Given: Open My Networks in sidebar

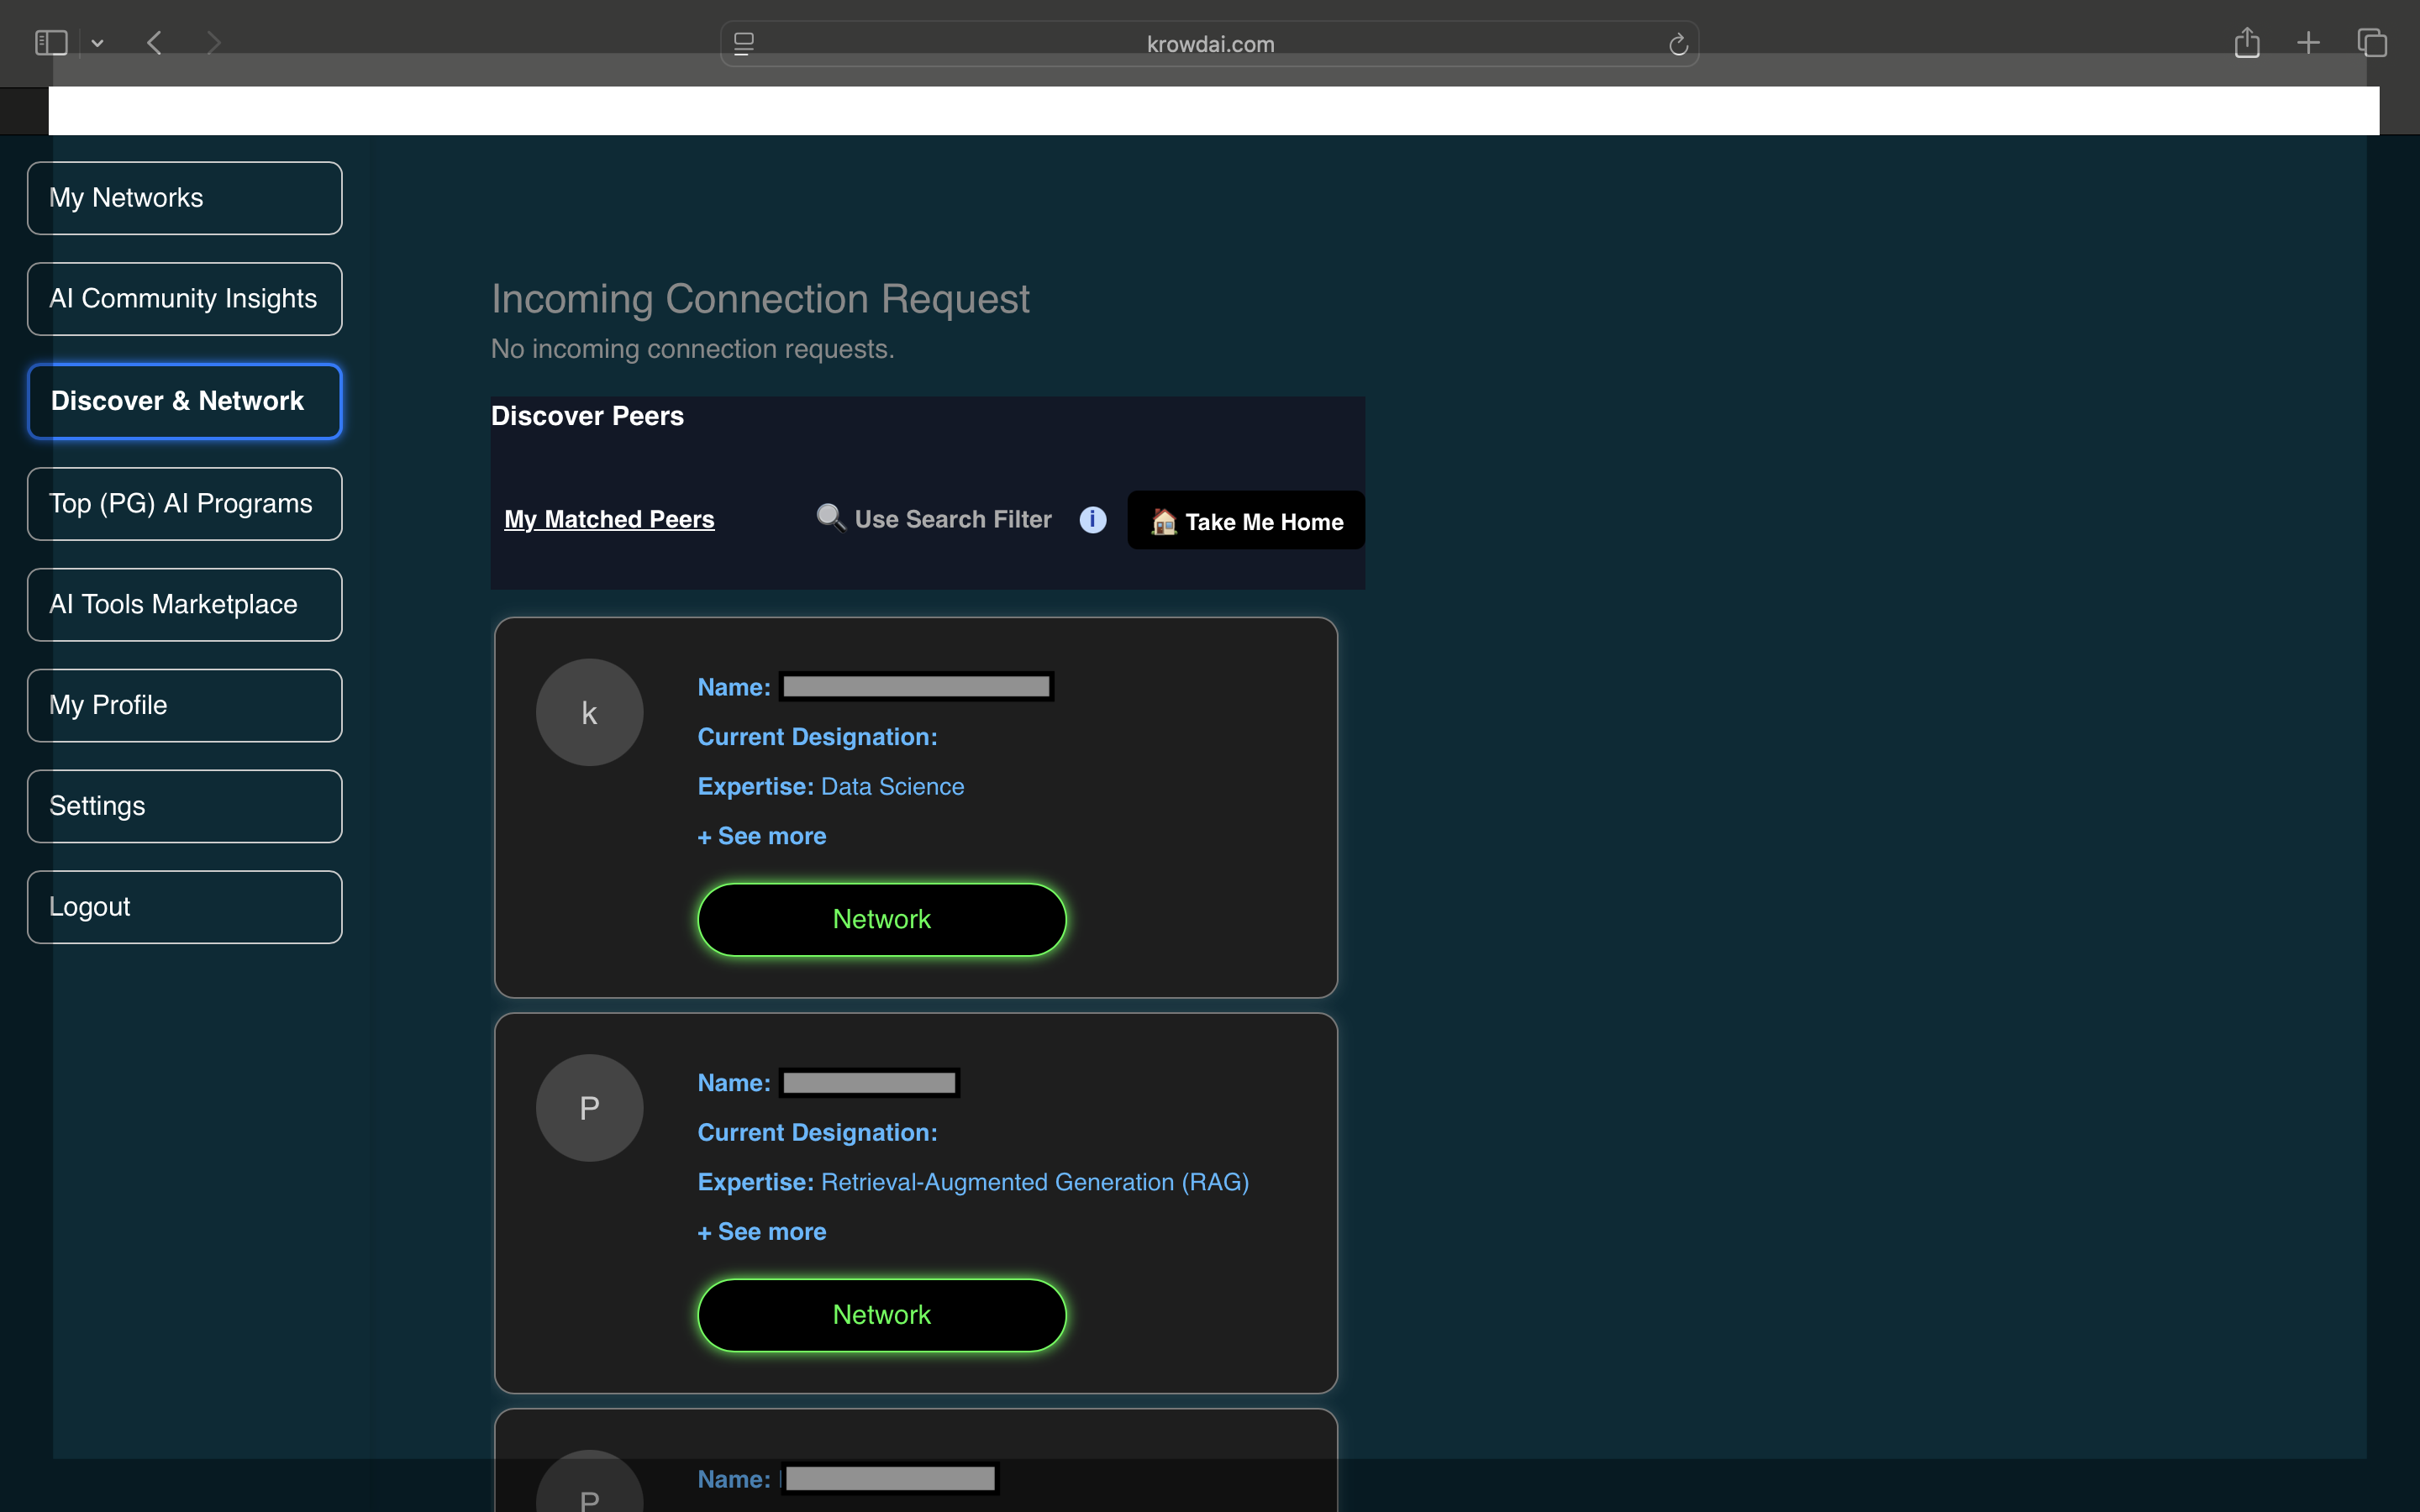Looking at the screenshot, I should click(185, 198).
